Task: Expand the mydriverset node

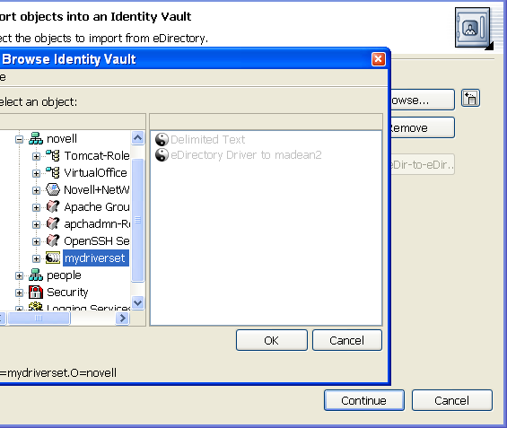Action: pyautogui.click(x=36, y=258)
